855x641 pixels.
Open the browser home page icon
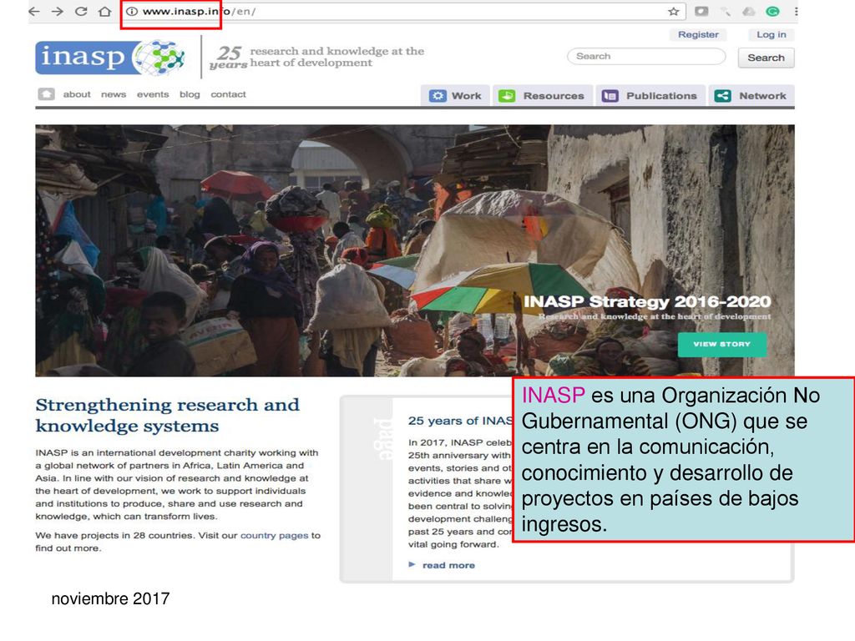click(x=104, y=12)
